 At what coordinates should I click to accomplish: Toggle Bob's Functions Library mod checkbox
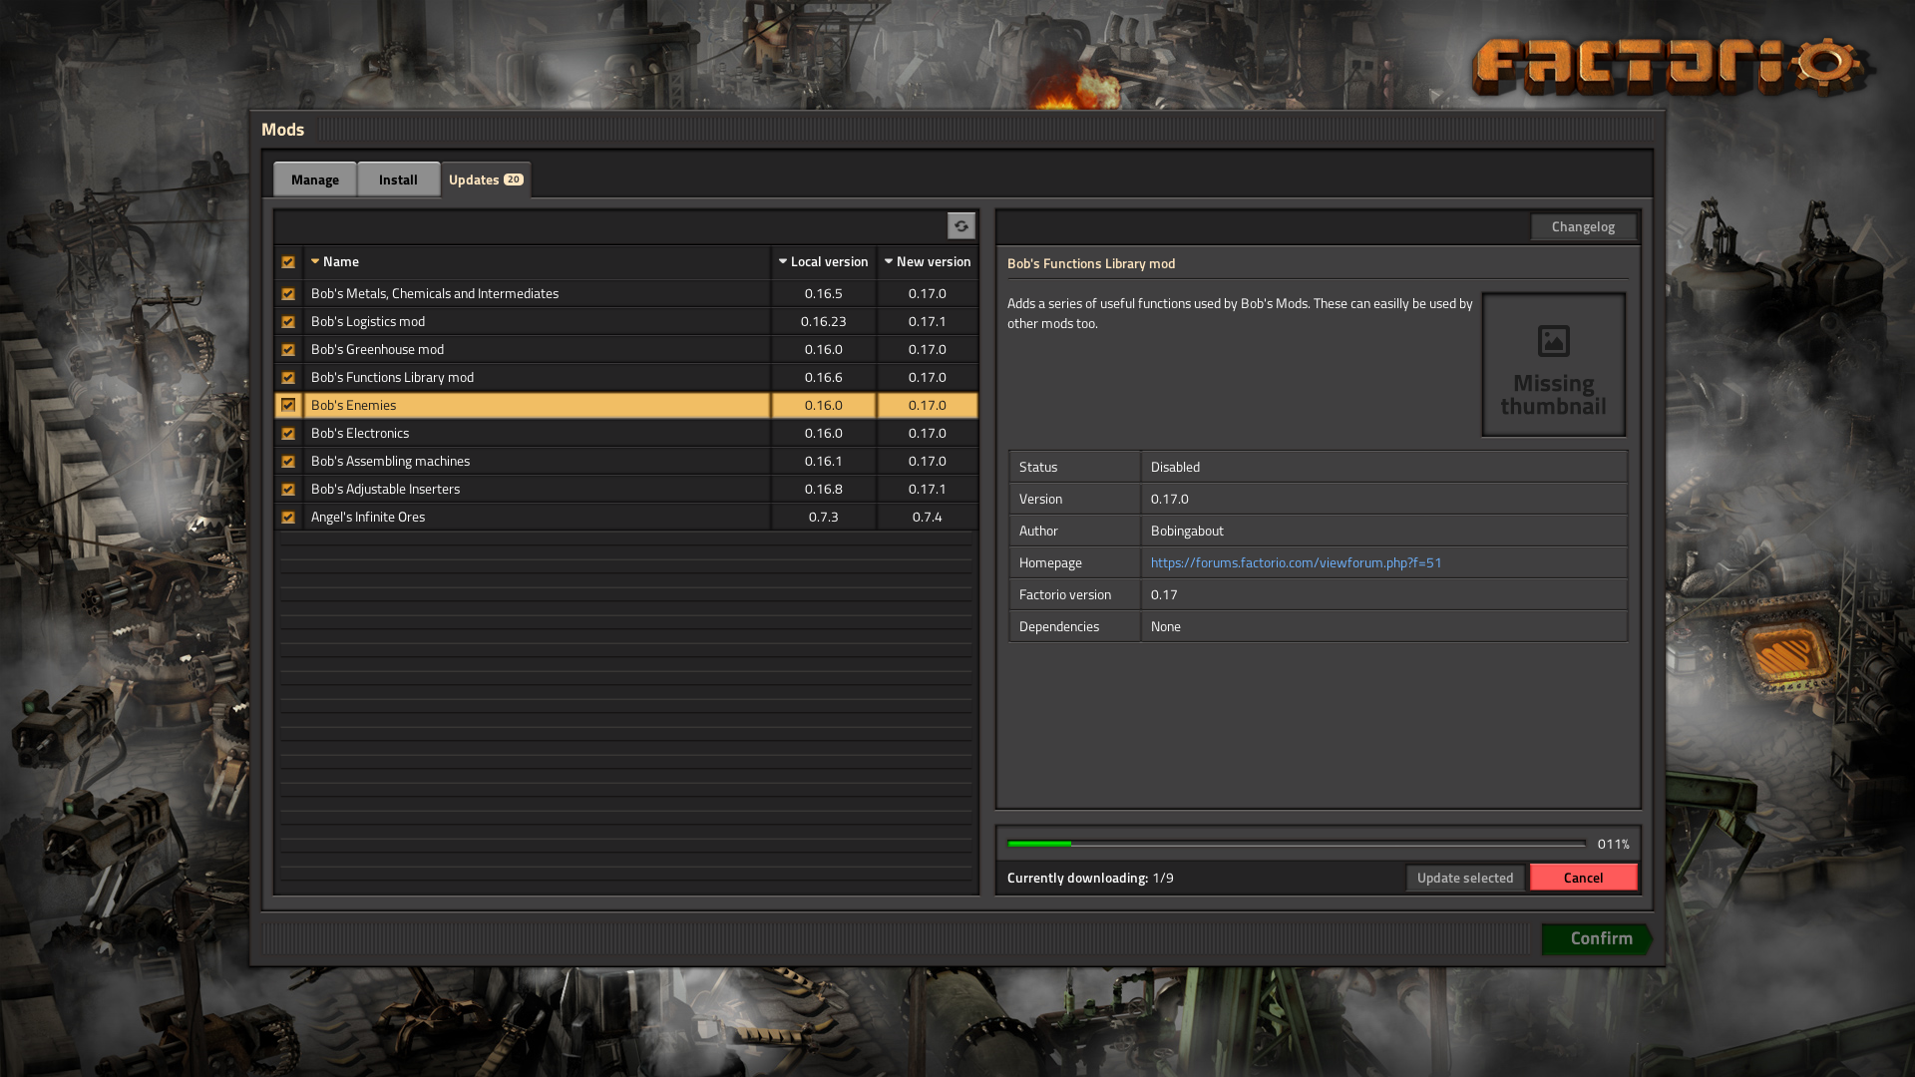point(288,378)
